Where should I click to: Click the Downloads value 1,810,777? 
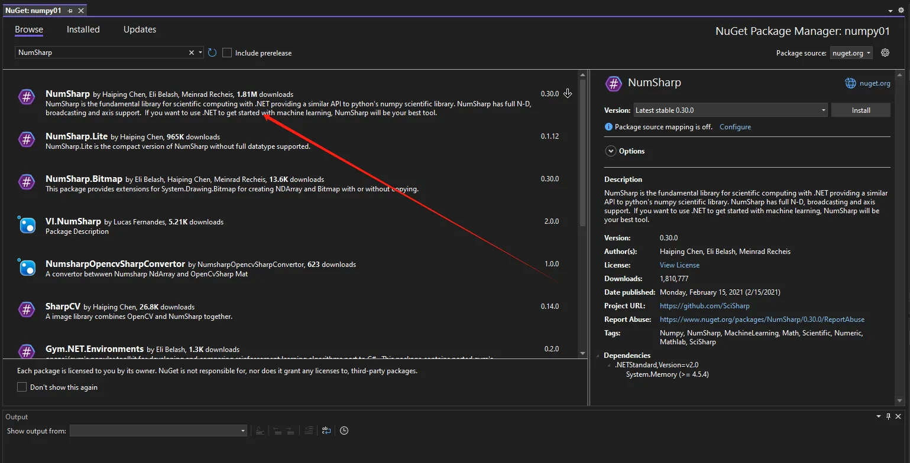[674, 279]
